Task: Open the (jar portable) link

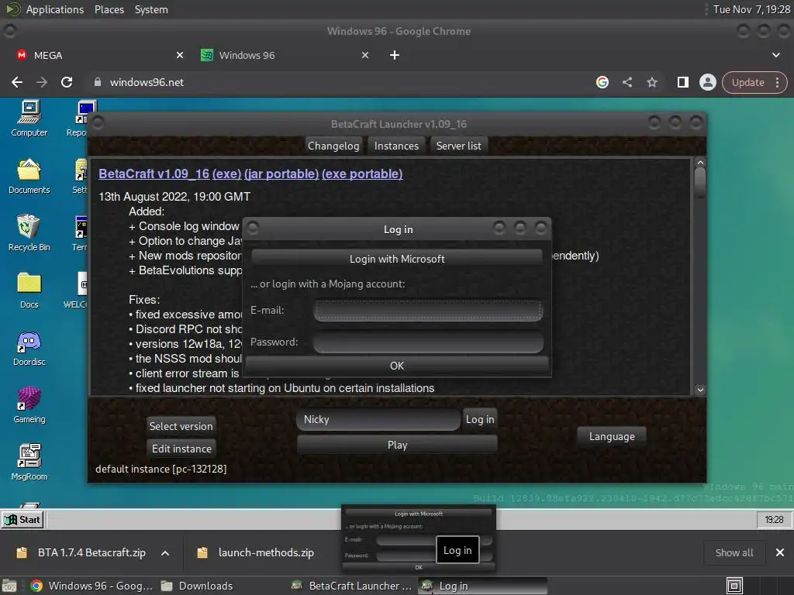Action: (x=281, y=174)
